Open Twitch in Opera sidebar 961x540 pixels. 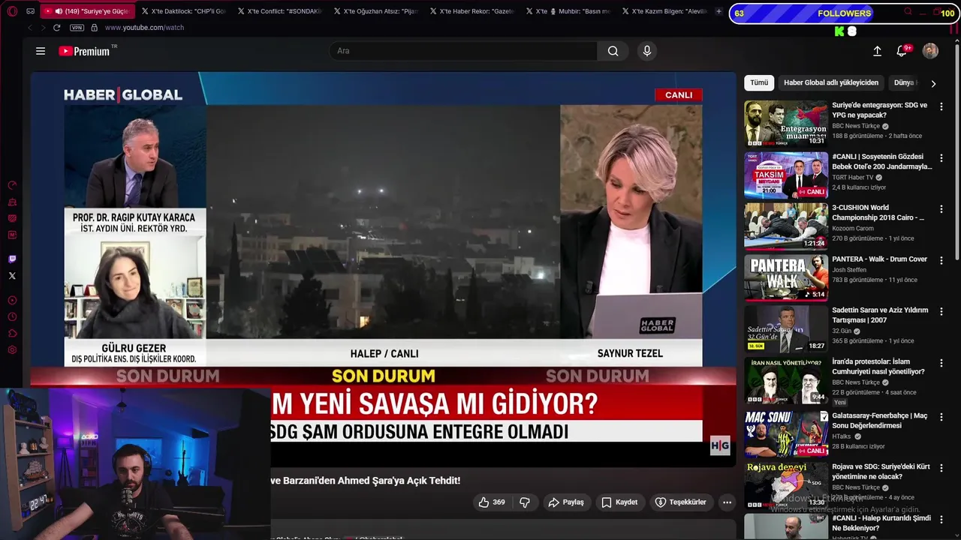pos(12,259)
